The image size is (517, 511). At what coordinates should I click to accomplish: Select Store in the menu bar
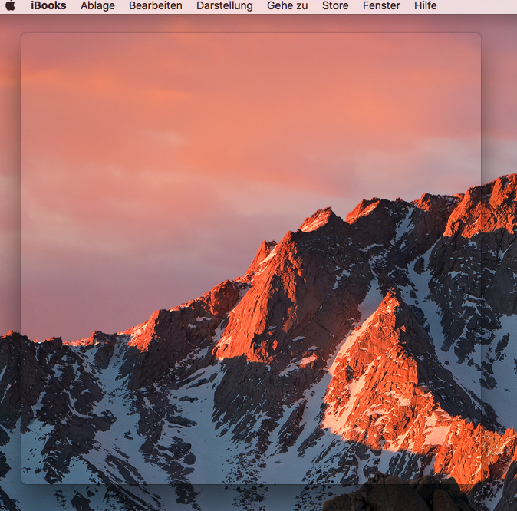tap(335, 6)
